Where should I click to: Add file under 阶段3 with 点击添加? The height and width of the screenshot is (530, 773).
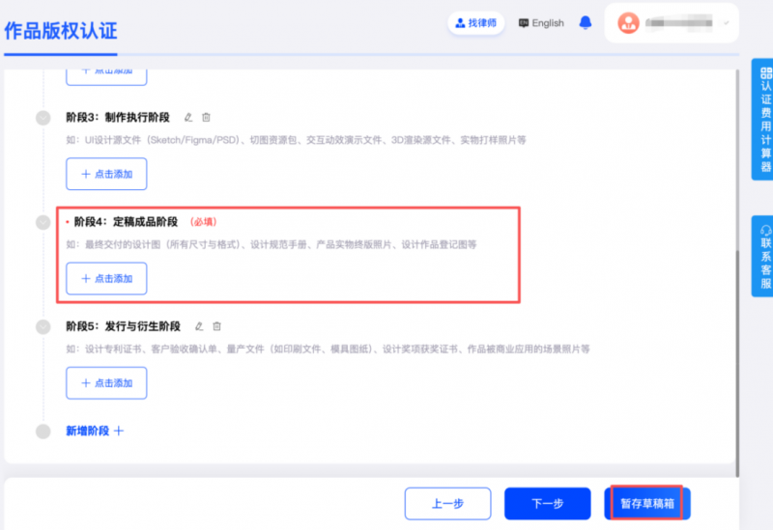106,174
